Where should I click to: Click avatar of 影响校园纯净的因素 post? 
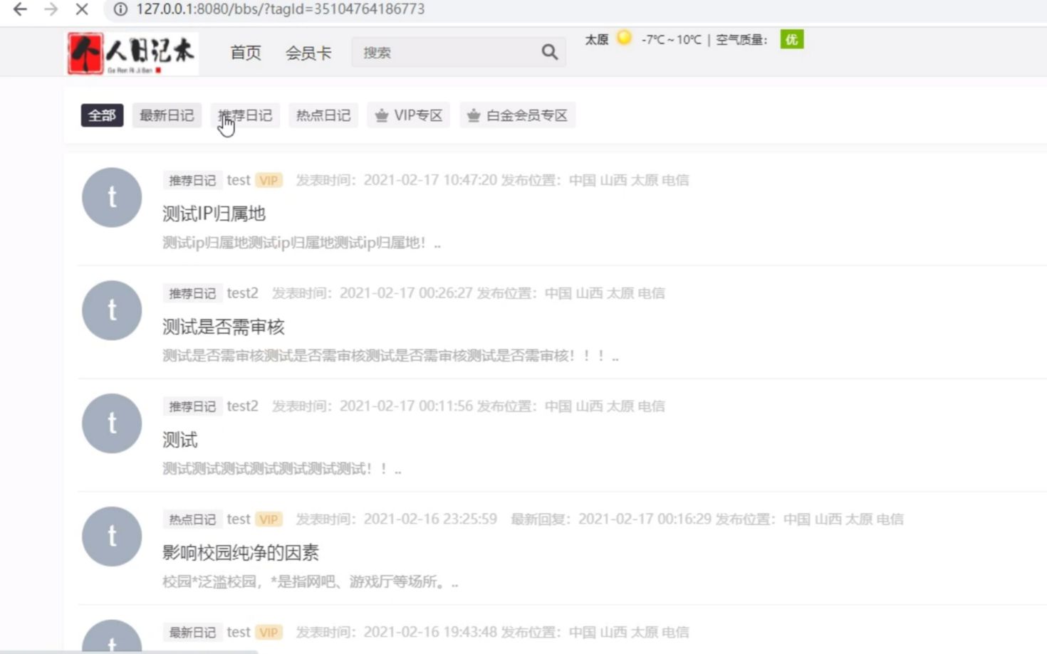112,537
